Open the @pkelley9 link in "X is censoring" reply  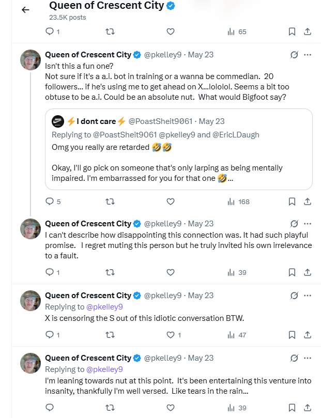(x=104, y=307)
